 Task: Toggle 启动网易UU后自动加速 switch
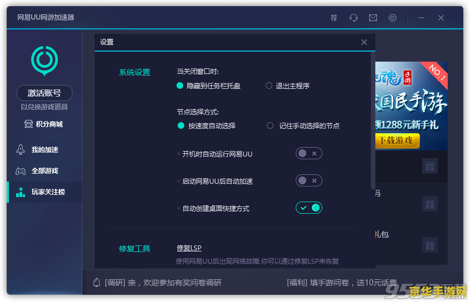309,181
